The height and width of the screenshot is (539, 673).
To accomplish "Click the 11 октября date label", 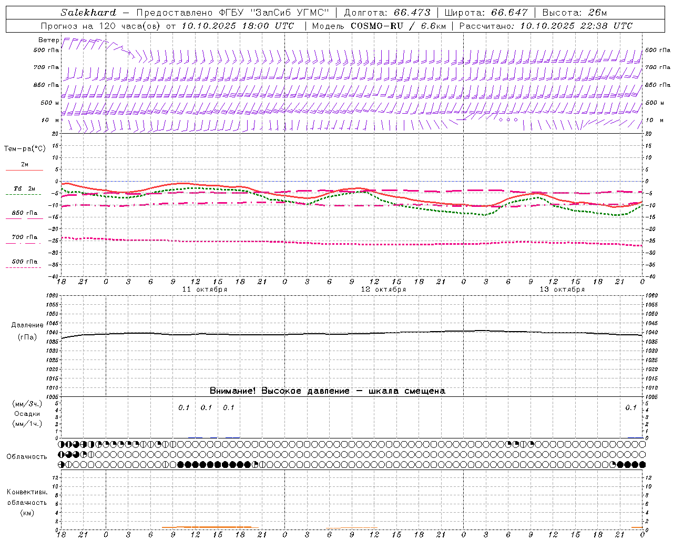I will click(205, 290).
